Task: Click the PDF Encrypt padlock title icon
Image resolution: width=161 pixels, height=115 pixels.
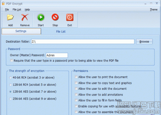Action: tap(3, 3)
